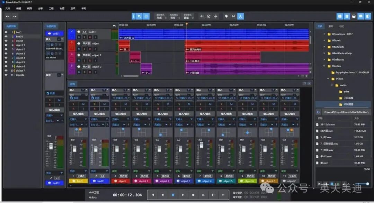This screenshot has width=374, height=203.
Task: Zoom in the timeline with the plus button
Action: (306, 76)
